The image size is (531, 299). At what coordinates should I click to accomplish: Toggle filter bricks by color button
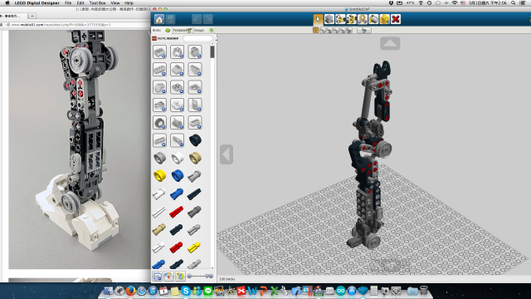coord(168,277)
